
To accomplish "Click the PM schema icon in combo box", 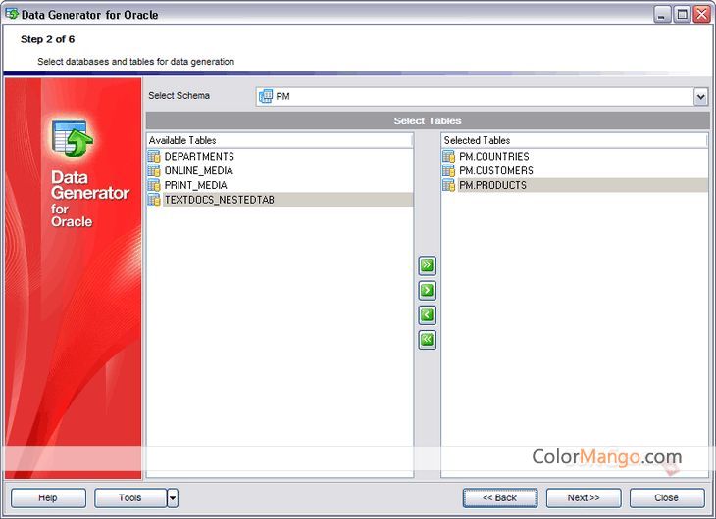I will (x=265, y=96).
